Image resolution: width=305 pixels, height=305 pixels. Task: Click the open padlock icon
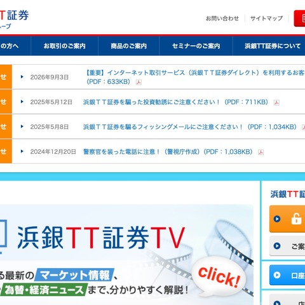[x=296, y=219]
